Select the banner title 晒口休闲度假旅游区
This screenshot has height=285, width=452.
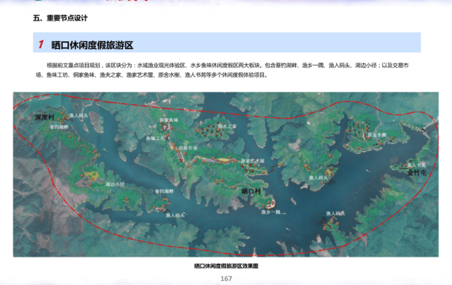pos(92,45)
